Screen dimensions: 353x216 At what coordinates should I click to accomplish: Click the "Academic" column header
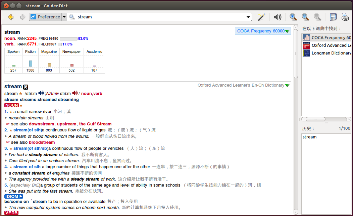tap(94, 51)
